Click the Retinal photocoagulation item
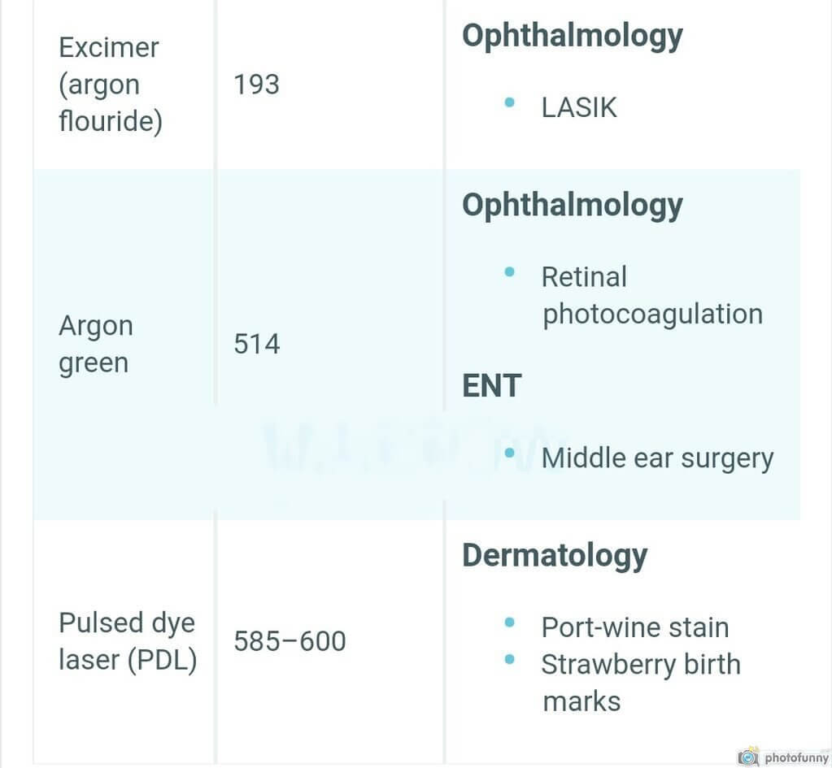Viewport: 832px width, 768px height. pyautogui.click(x=652, y=296)
